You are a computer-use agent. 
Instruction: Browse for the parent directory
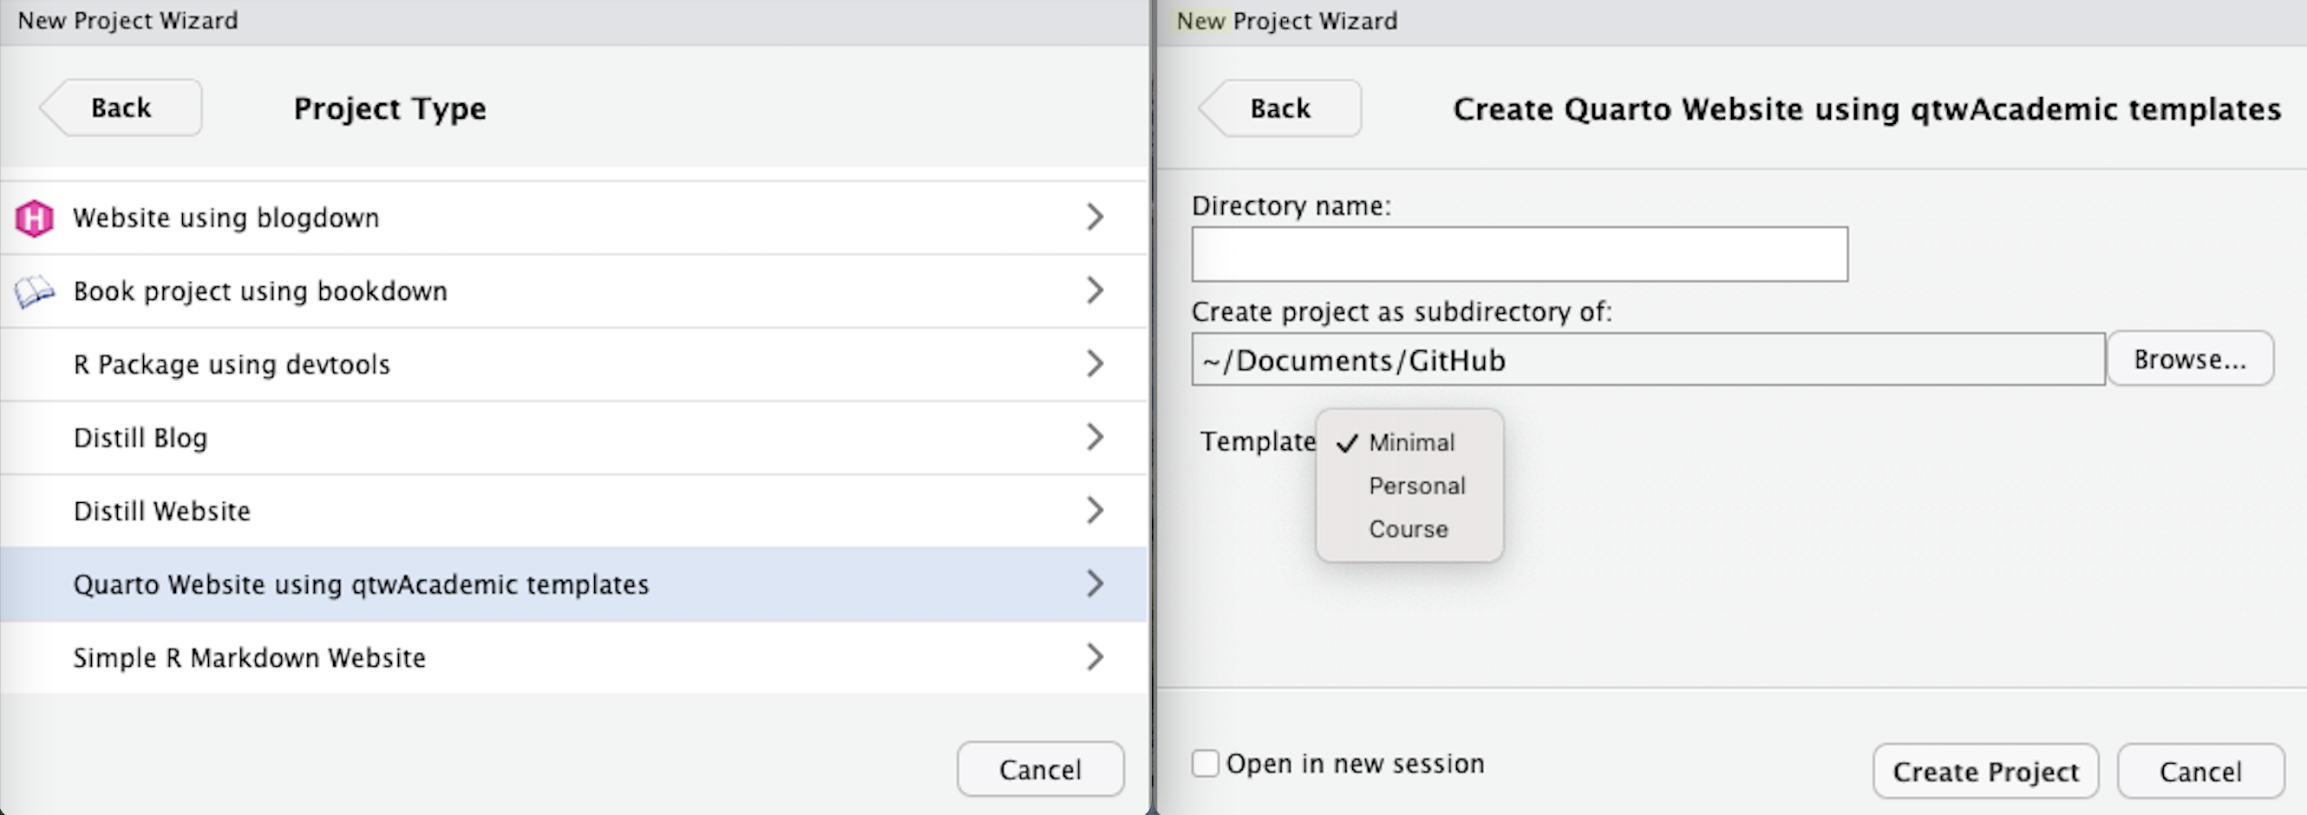click(x=2190, y=359)
